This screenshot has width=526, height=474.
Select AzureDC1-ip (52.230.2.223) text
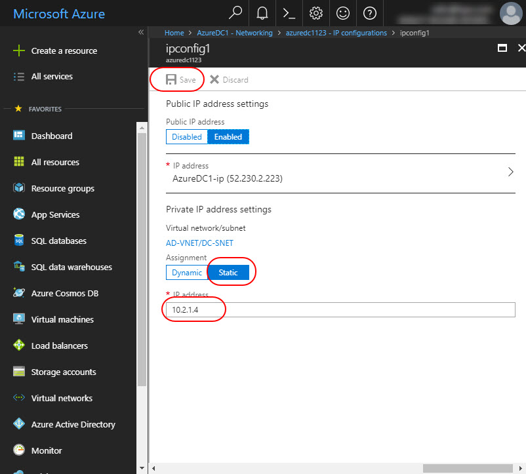(228, 178)
